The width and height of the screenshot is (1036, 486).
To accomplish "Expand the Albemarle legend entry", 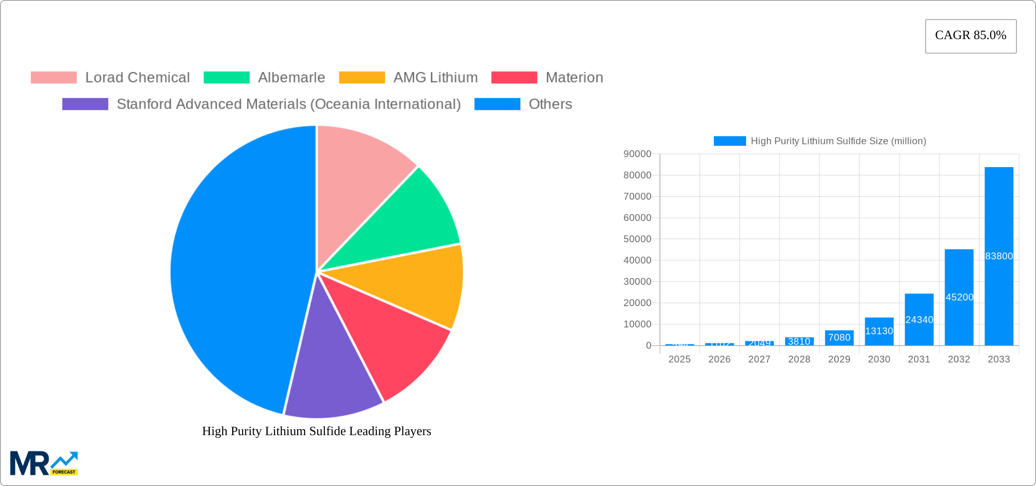I will pyautogui.click(x=291, y=77).
